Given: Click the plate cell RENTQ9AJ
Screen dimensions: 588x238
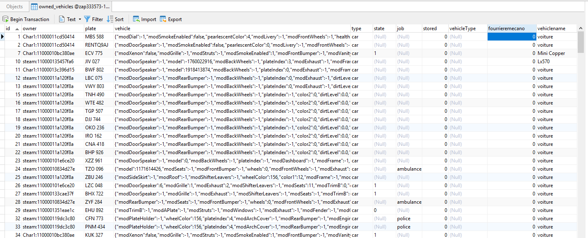Looking at the screenshot, I should (x=97, y=45).
